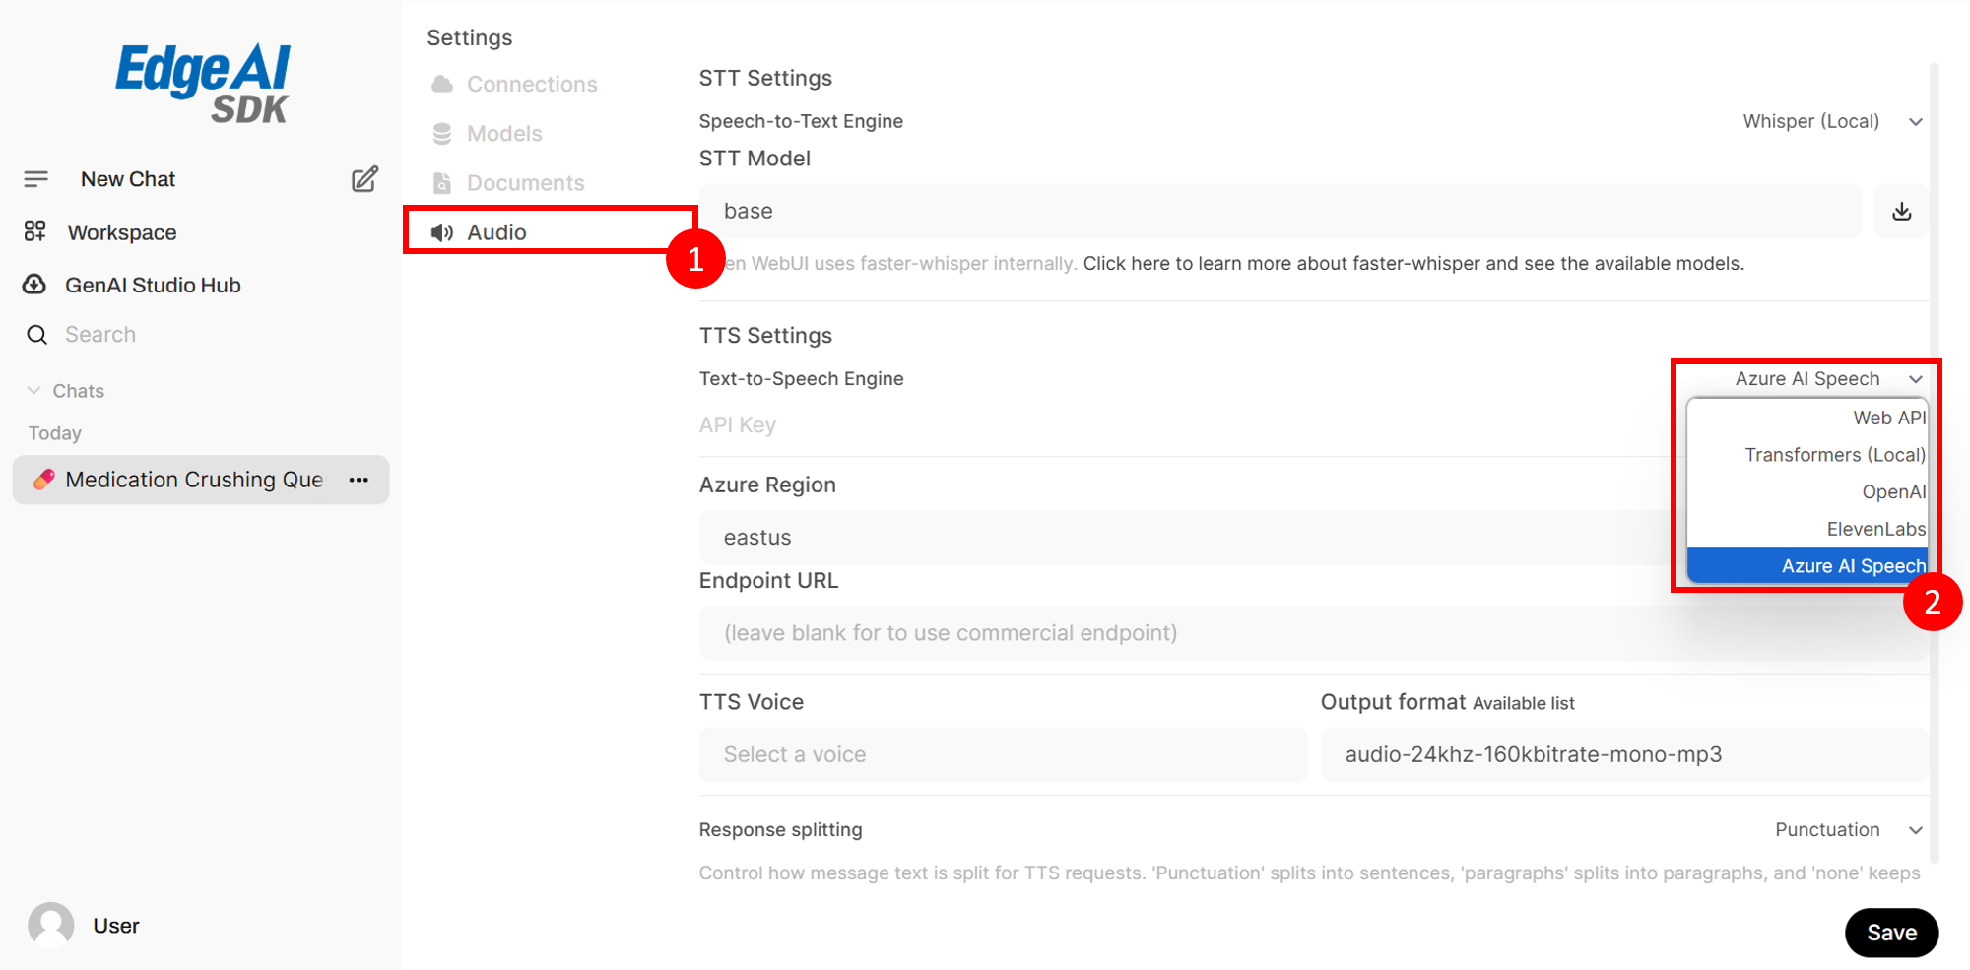Open Workspace from the sidebar
This screenshot has width=1970, height=970.
tap(121, 232)
